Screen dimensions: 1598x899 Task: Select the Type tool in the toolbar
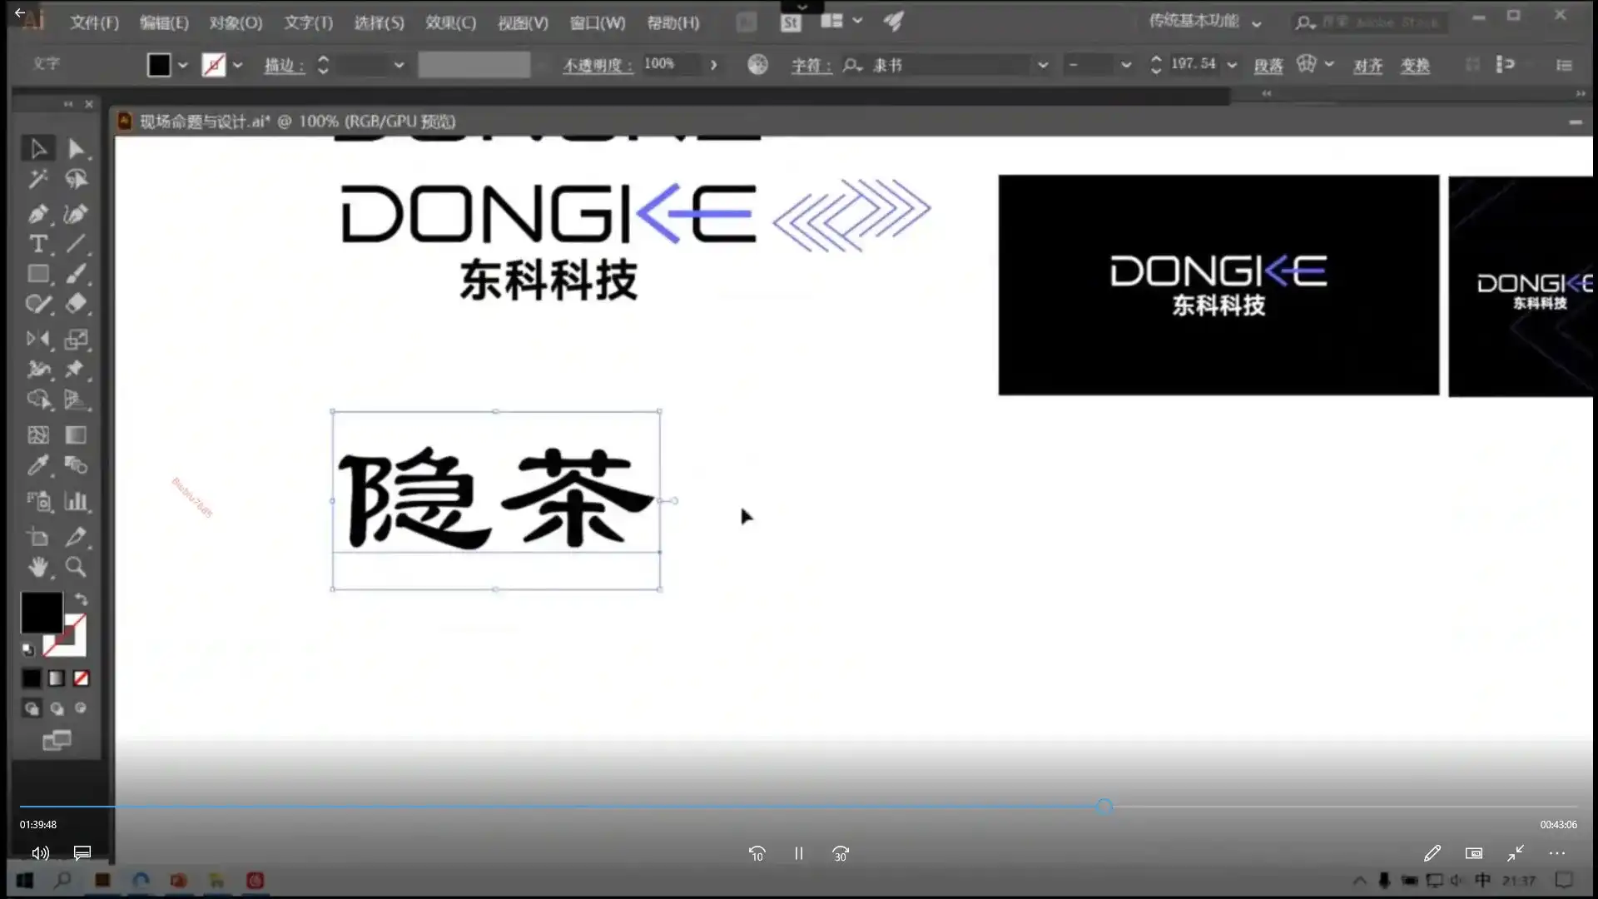coord(37,244)
